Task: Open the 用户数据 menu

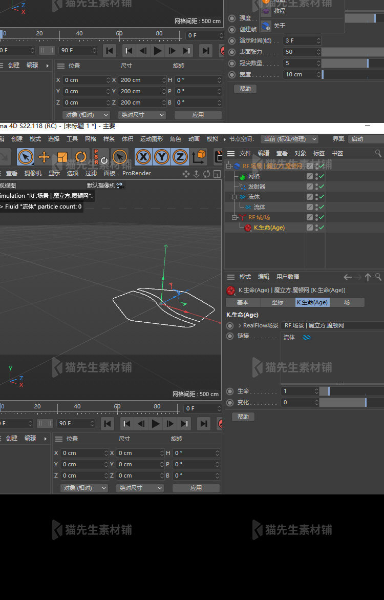Action: [288, 277]
